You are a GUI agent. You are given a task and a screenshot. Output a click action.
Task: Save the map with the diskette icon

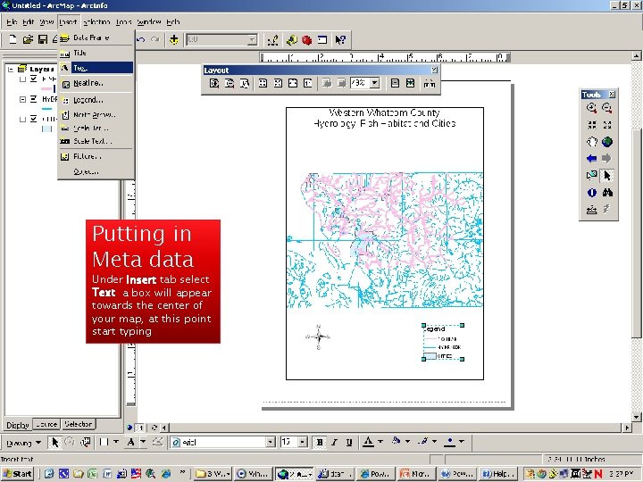43,39
